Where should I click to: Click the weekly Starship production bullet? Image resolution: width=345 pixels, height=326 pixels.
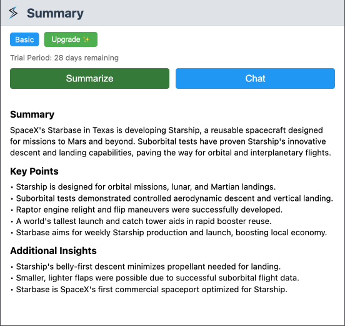[171, 233]
